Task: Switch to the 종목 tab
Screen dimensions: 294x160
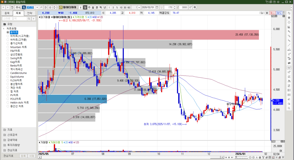Action: [7, 13]
